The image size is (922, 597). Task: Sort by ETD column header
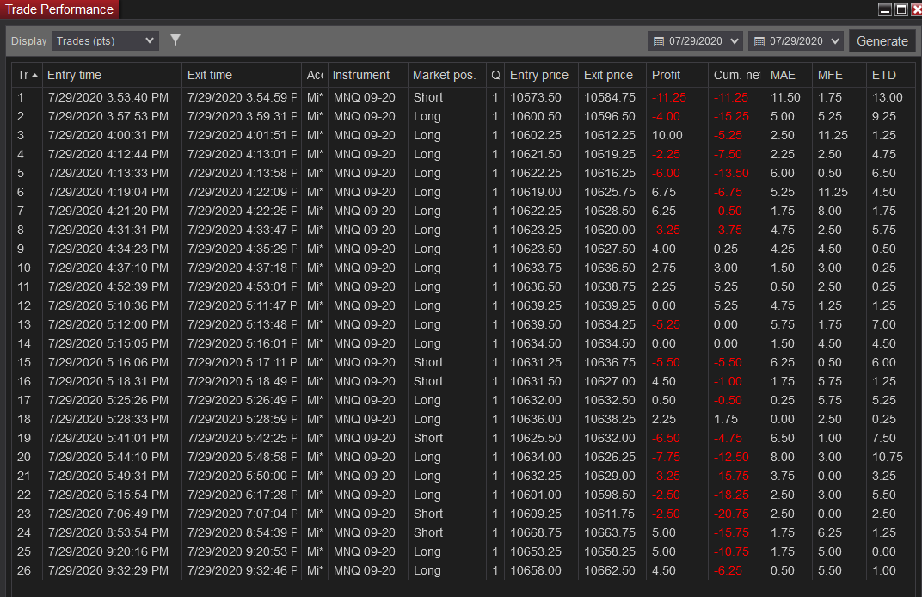point(891,76)
